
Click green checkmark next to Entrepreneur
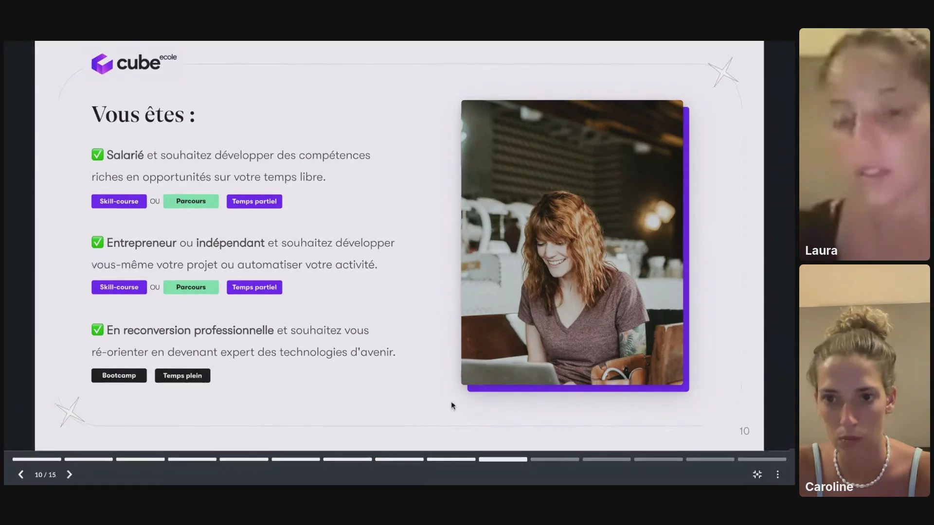pos(97,242)
